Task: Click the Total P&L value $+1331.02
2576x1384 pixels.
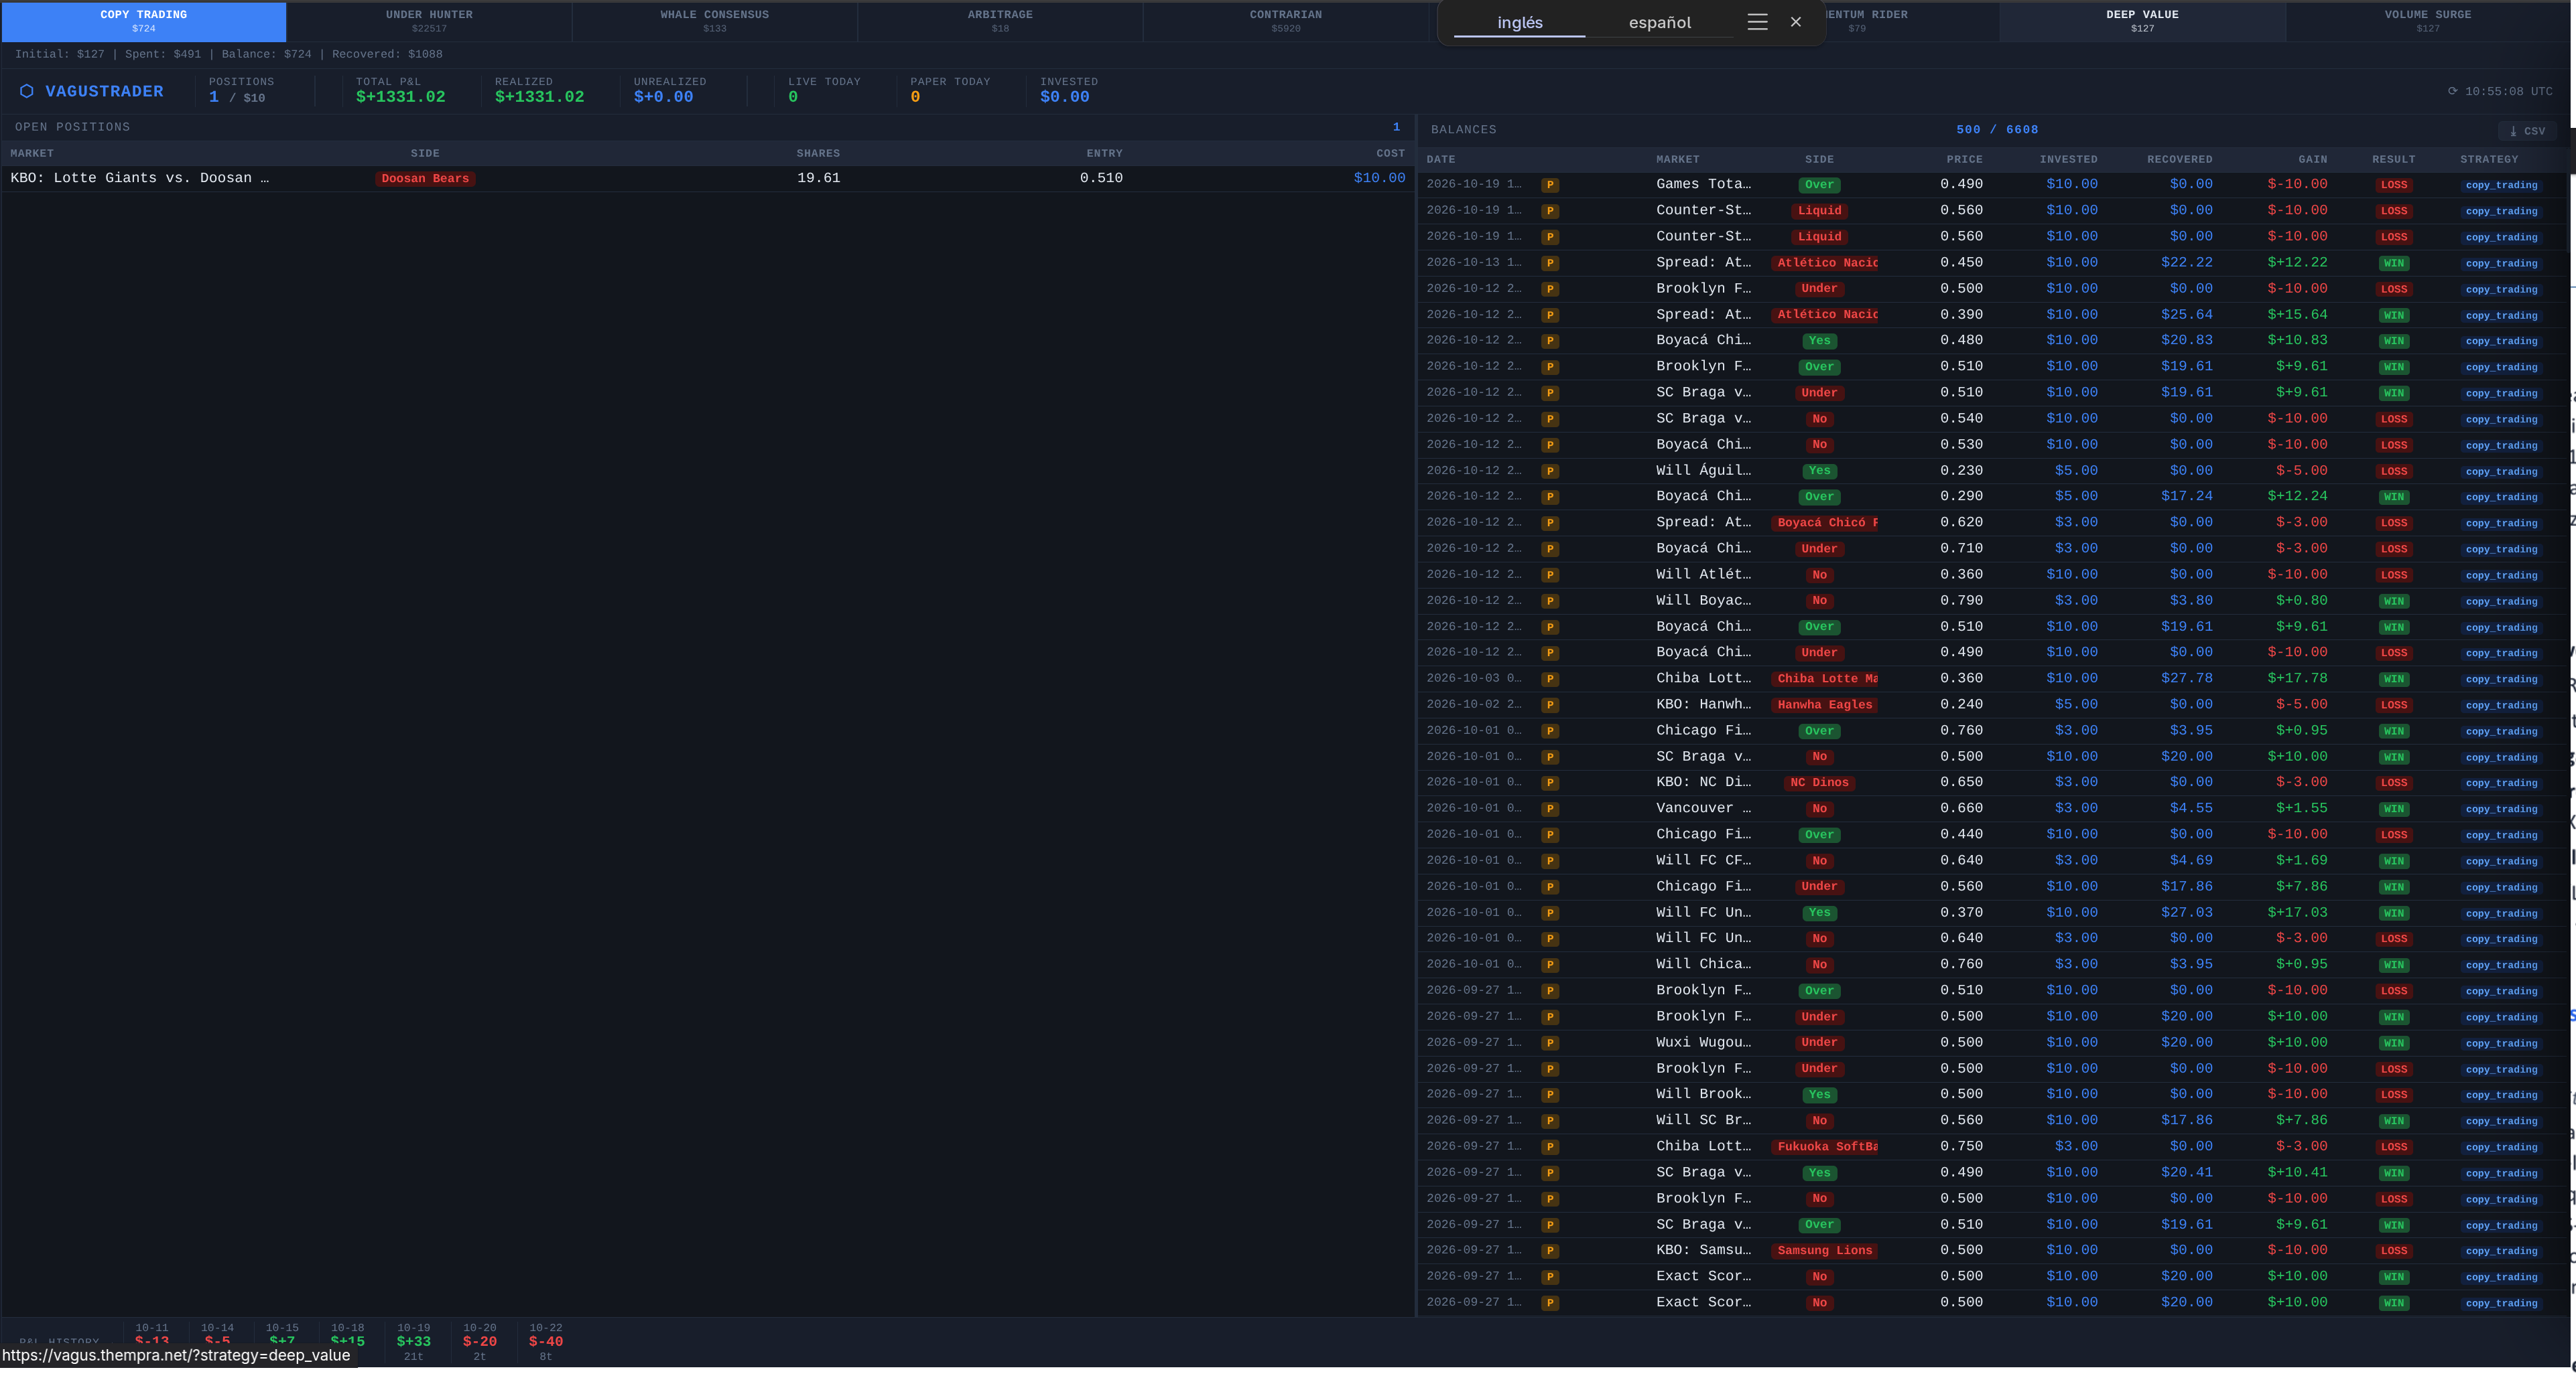Action: [x=400, y=97]
